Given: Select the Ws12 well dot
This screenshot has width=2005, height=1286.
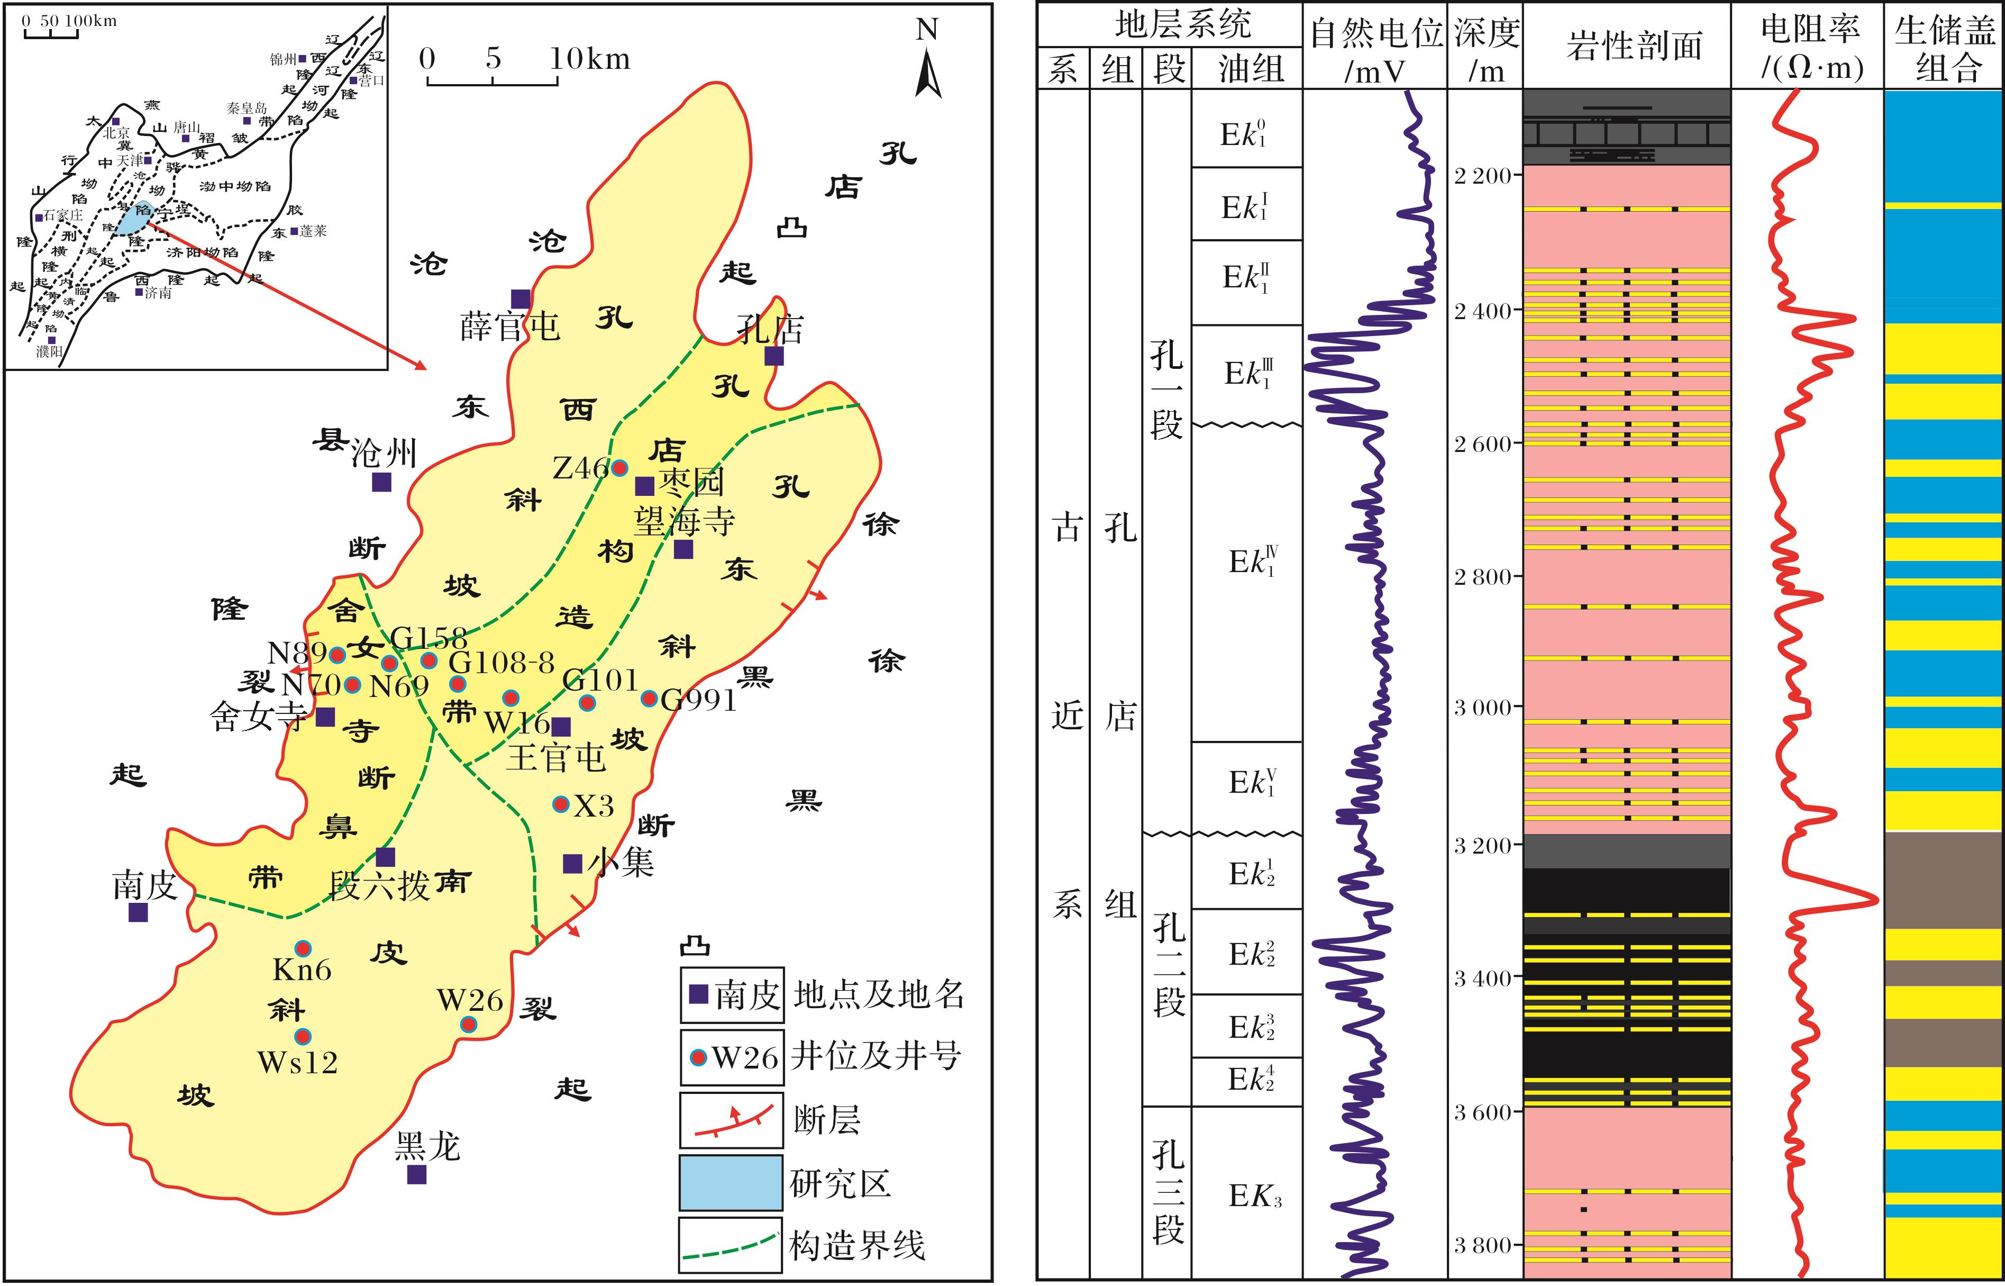Looking at the screenshot, I should click(x=303, y=1036).
